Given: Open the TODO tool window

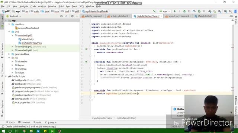Looking at the screenshot, I should [x=10, y=122].
